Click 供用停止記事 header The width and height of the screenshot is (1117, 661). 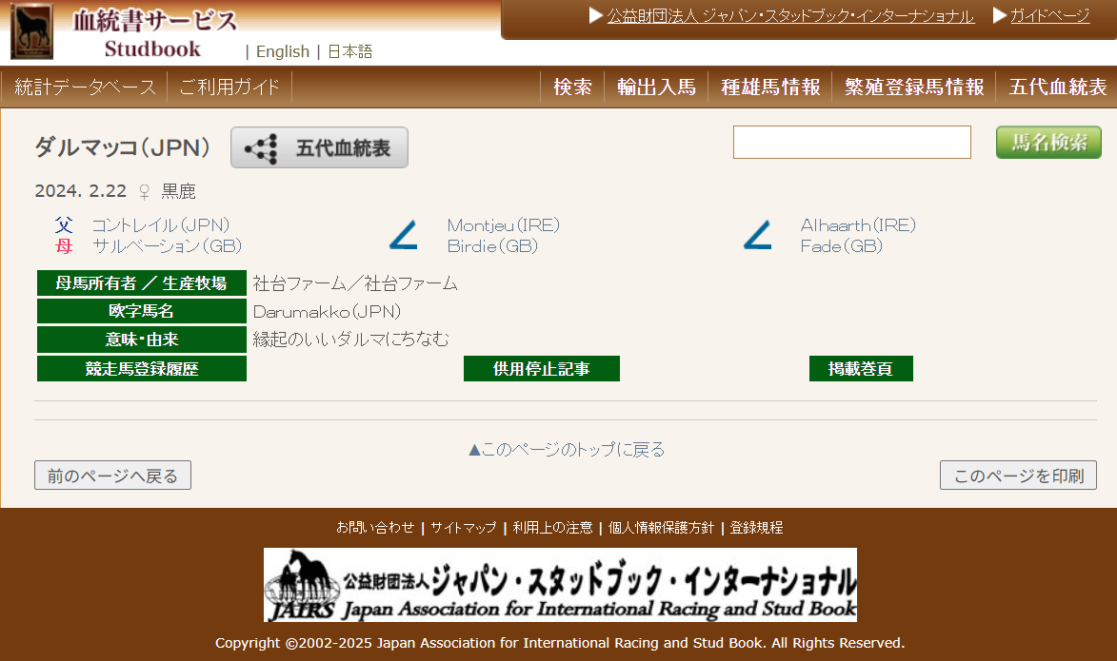pos(542,369)
